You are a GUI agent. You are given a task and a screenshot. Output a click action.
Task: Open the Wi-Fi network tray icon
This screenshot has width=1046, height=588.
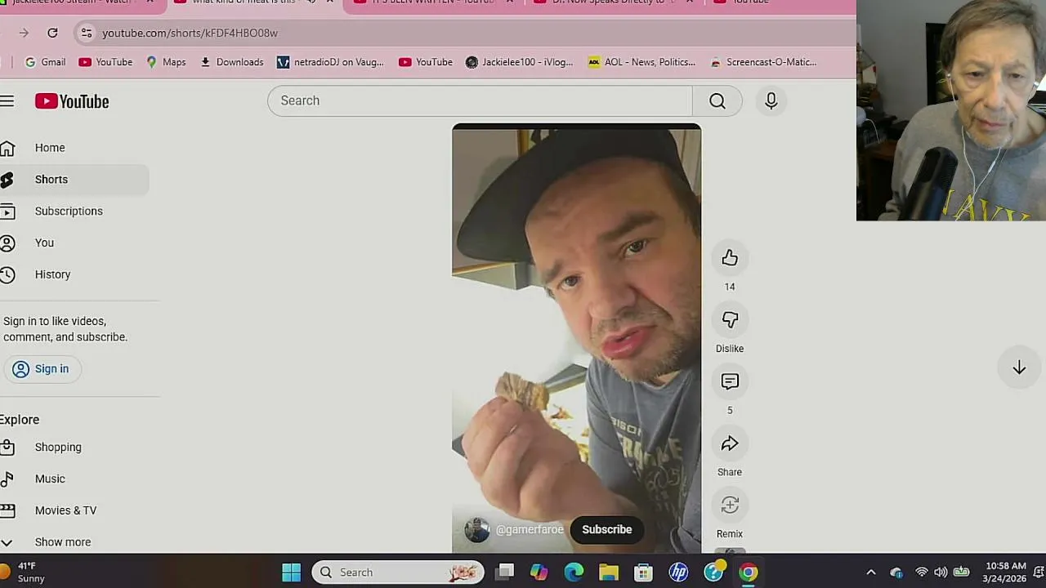[x=922, y=572]
